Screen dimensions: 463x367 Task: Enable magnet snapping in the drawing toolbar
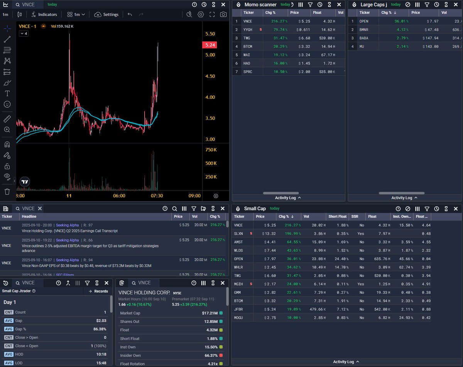pos(8,144)
